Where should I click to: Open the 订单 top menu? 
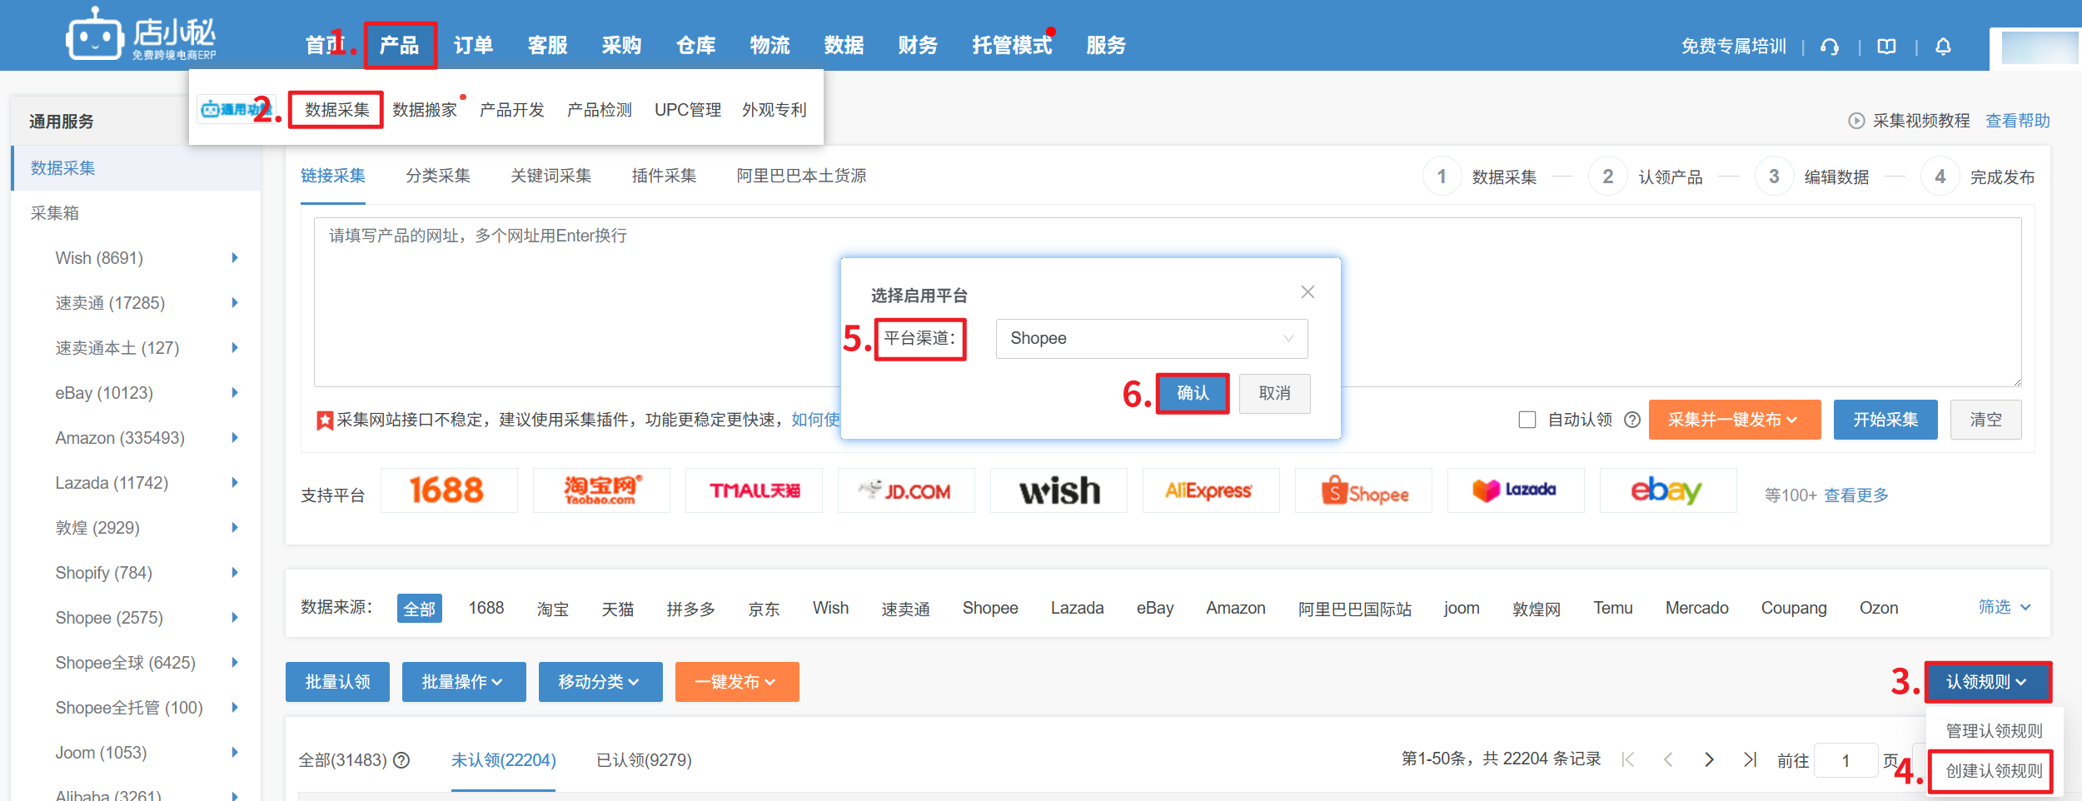click(473, 45)
